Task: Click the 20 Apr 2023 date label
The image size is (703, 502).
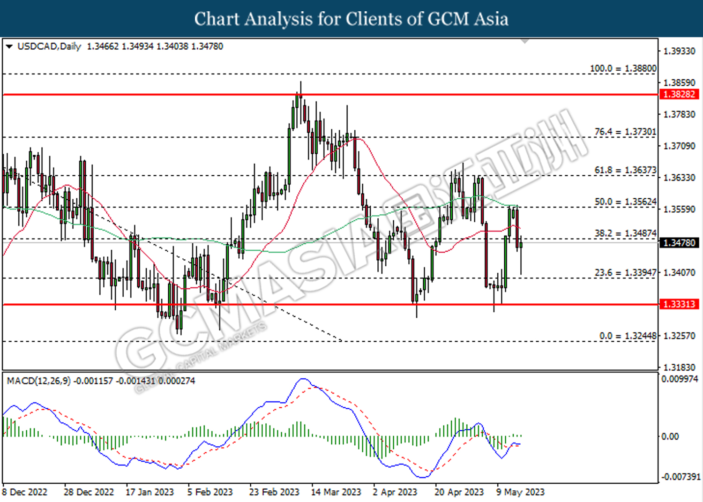Action: pyautogui.click(x=459, y=492)
